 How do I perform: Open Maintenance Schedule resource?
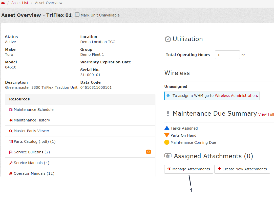34,110
